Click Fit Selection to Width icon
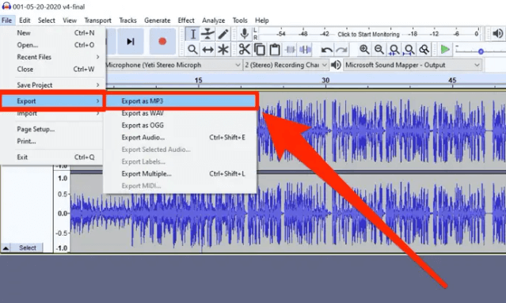506x303 pixels. coord(394,50)
